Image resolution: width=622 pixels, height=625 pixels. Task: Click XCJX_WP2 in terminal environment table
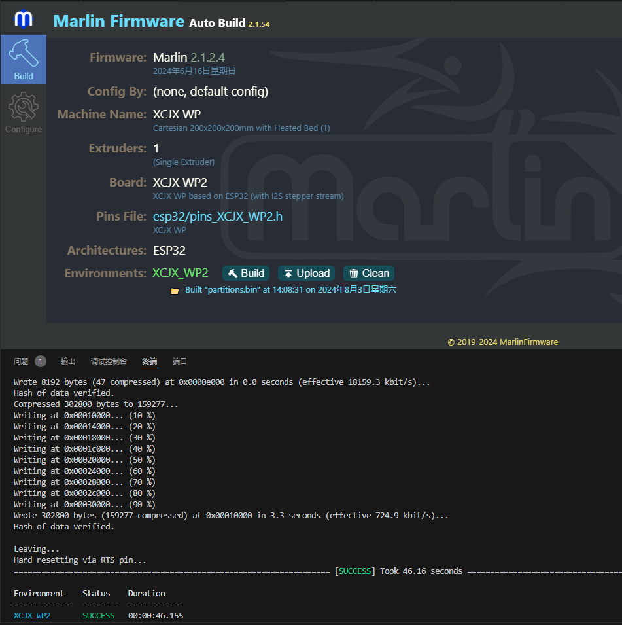32,616
